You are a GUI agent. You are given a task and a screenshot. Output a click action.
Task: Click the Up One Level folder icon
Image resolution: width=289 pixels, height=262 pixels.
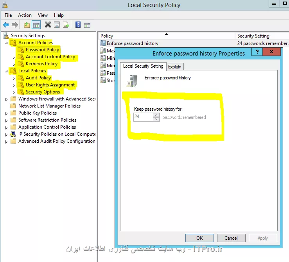click(27, 25)
